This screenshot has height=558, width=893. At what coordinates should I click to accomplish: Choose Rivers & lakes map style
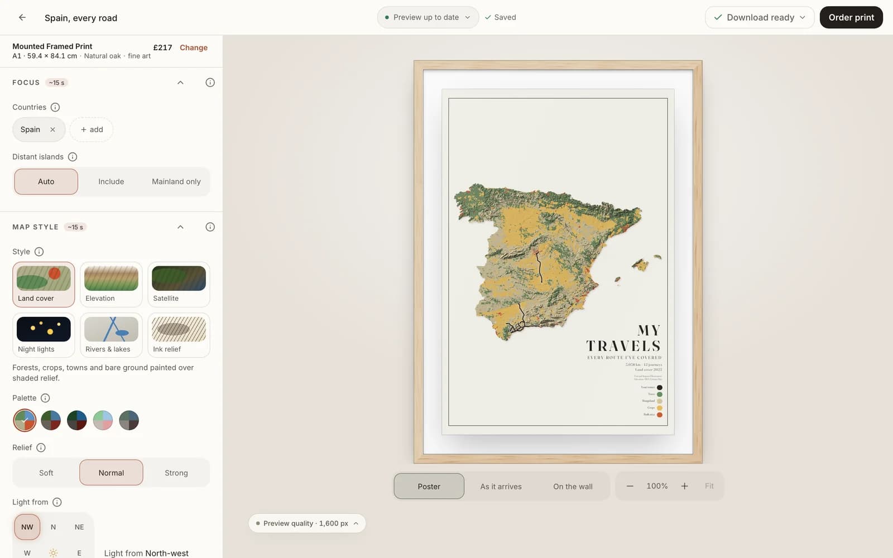pos(111,335)
